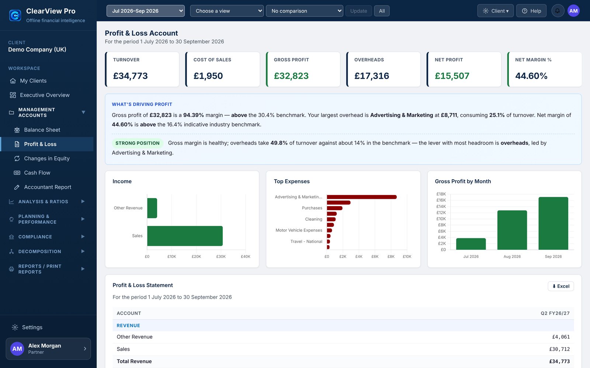Collapse the Management Accounts section arrow
This screenshot has width=590, height=368.
pos(83,112)
